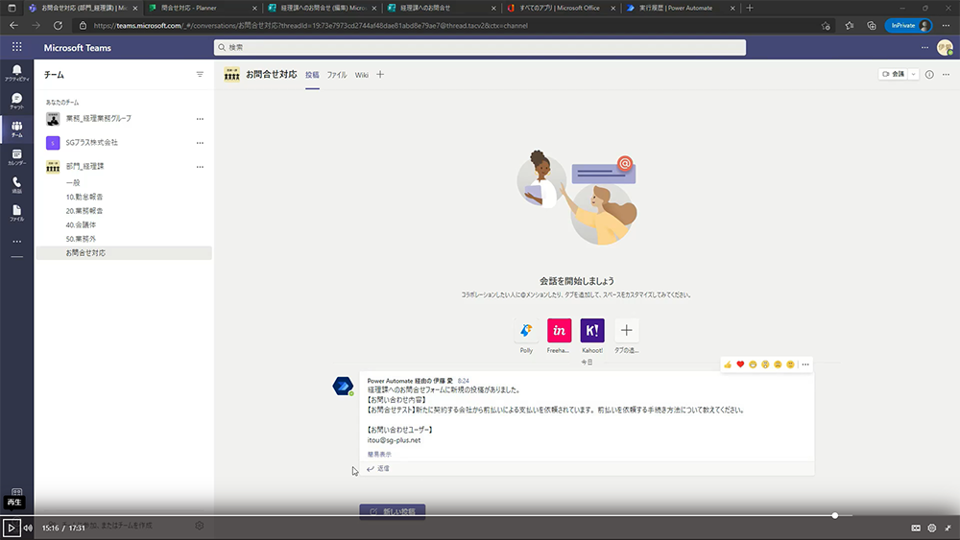Click the Teams settings ellipsis near profile

pos(924,47)
